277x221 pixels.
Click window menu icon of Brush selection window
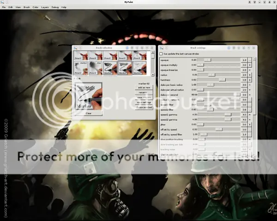(x=76, y=48)
